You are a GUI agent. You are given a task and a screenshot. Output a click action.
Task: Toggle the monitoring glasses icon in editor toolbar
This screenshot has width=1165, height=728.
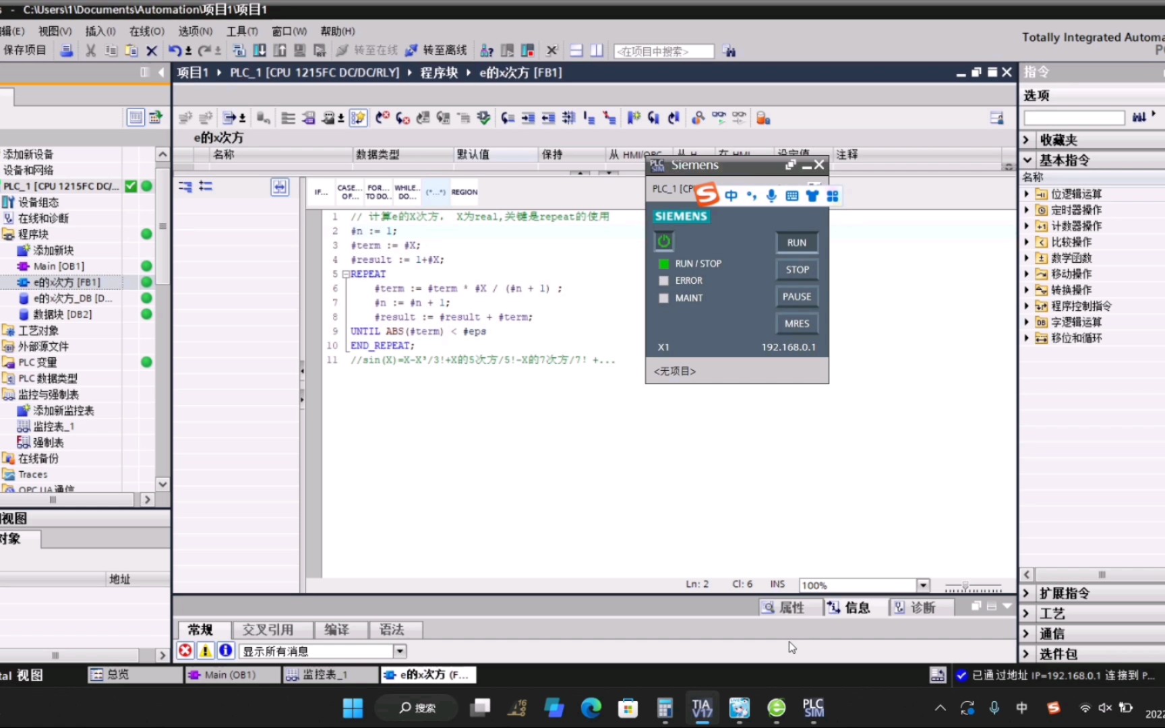(719, 118)
